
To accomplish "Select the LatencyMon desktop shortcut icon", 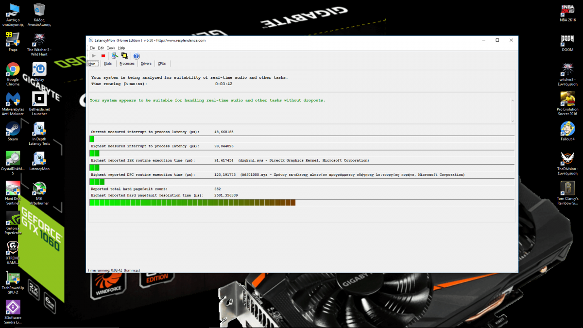I will (39, 161).
